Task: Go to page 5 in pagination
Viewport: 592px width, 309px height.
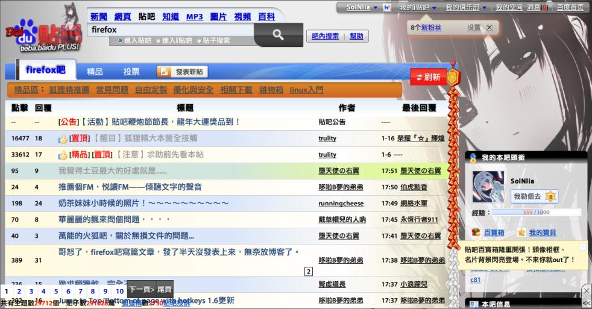Action: tap(56, 292)
